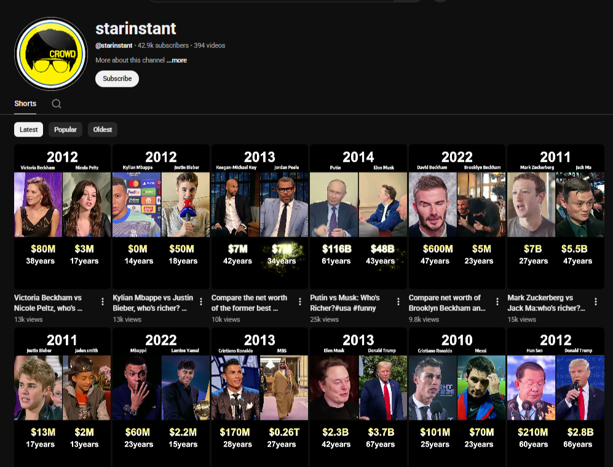
Task: Expand channel description with ...more
Action: coord(176,60)
